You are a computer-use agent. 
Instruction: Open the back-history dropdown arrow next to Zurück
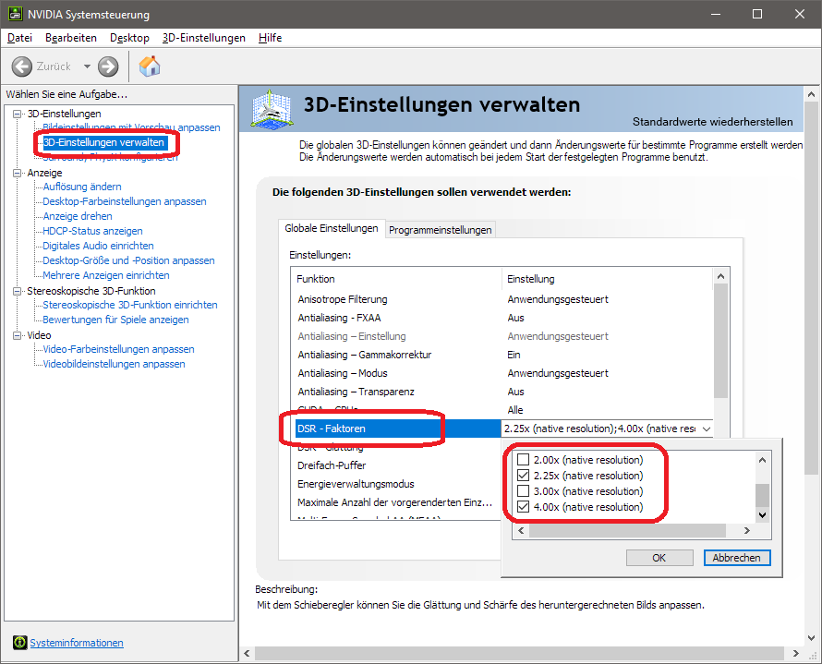point(87,66)
